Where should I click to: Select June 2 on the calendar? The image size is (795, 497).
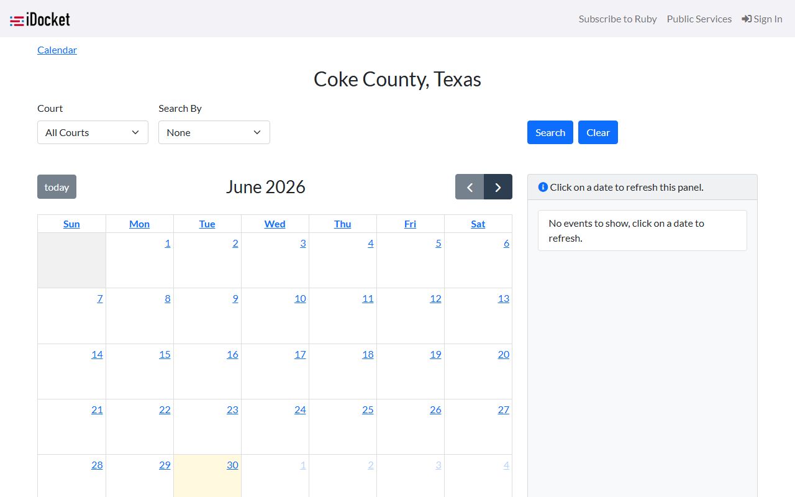click(235, 243)
